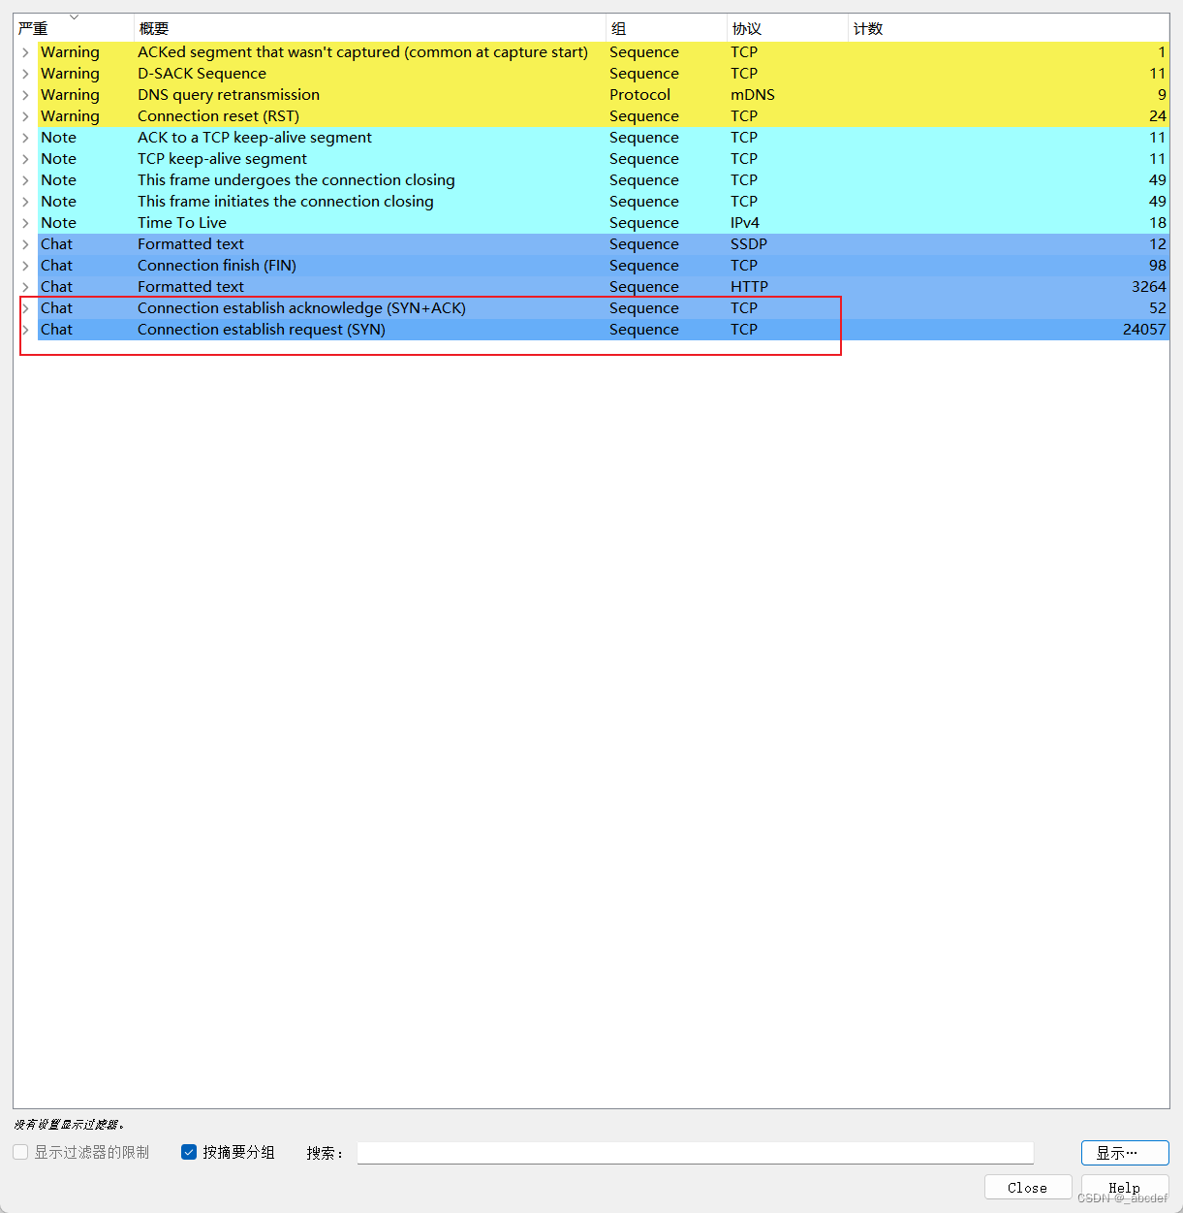Sort by the 计数 column header

click(1008, 28)
